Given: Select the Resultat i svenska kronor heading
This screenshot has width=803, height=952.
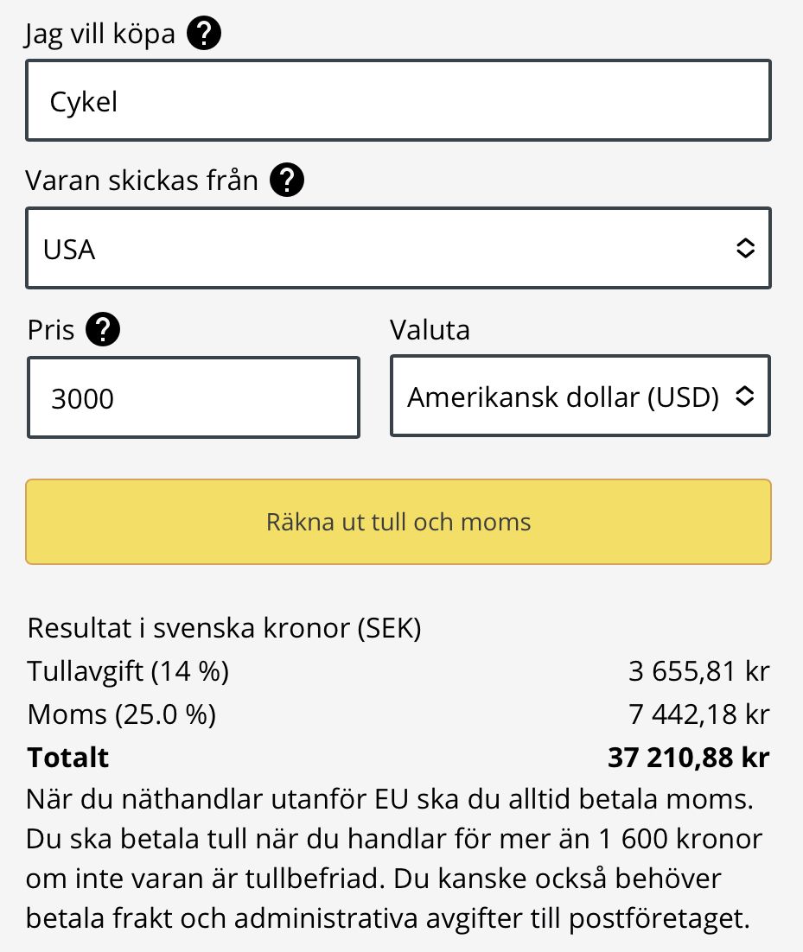Looking at the screenshot, I should (x=224, y=628).
